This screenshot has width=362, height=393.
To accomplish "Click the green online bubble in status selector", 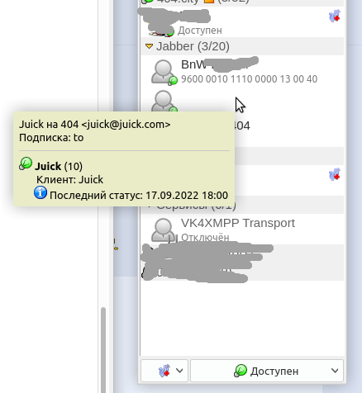I will tap(241, 371).
